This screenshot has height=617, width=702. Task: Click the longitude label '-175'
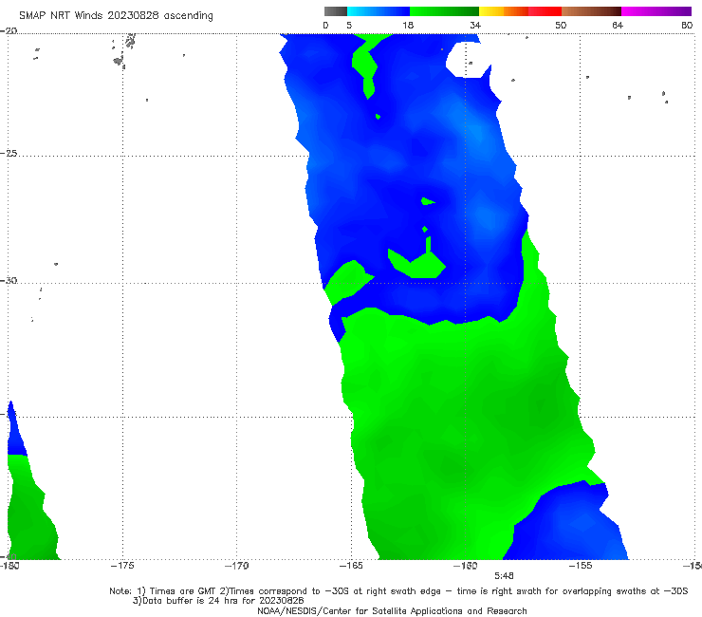point(122,566)
